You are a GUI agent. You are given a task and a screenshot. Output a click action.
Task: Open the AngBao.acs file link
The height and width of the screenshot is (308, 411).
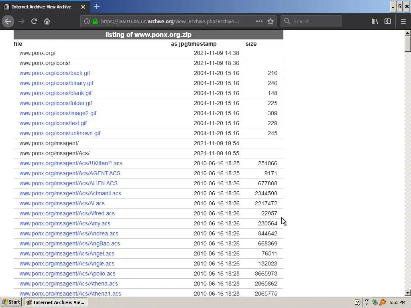point(70,243)
